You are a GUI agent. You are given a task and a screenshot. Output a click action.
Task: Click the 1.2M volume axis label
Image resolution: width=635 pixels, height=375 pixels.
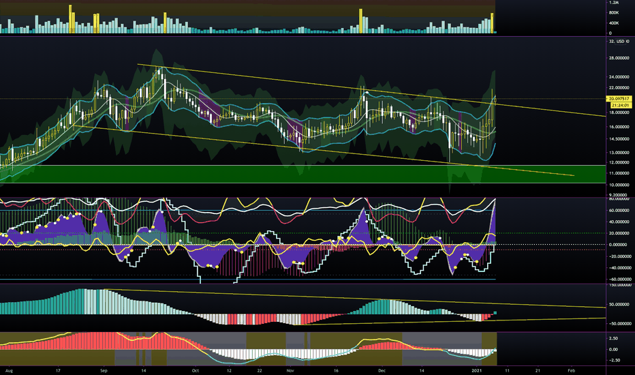tap(614, 3)
